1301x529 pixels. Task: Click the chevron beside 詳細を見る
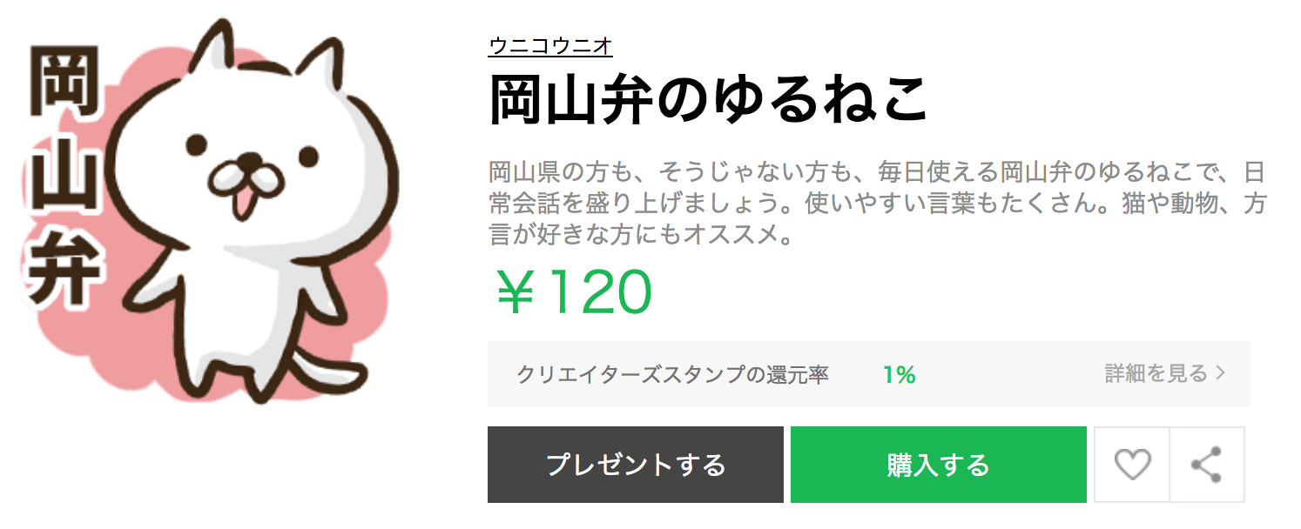pyautogui.click(x=1221, y=374)
